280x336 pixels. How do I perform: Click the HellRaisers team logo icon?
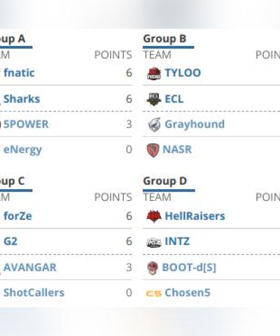pyautogui.click(x=154, y=216)
